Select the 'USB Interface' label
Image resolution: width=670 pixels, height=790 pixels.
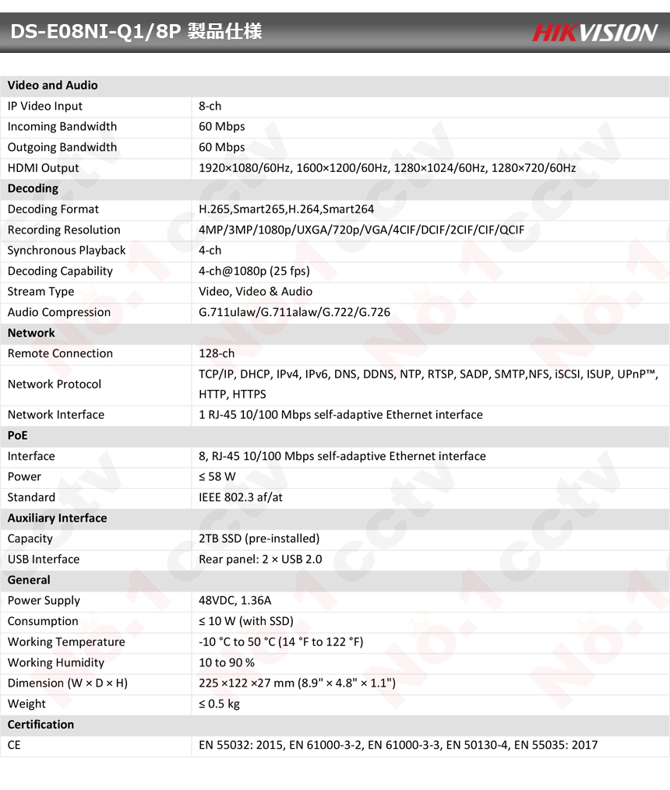44,560
